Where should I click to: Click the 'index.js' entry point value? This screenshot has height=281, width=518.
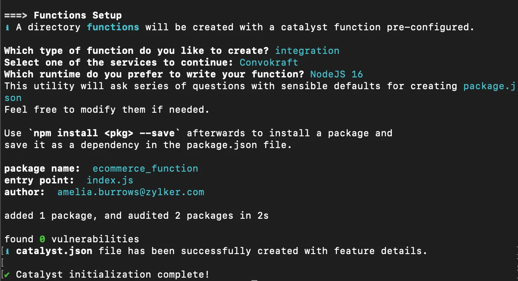pos(110,180)
